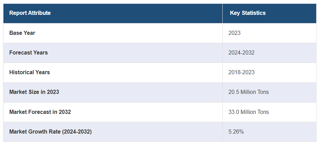
Task: Click the word Tons in the 20.5 row
Action: pos(263,92)
